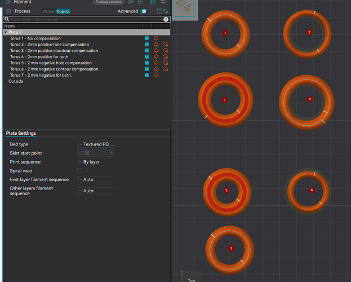This screenshot has height=282, width=351.
Task: Open modified settings icon for Torus 6
Action: [x=166, y=69]
